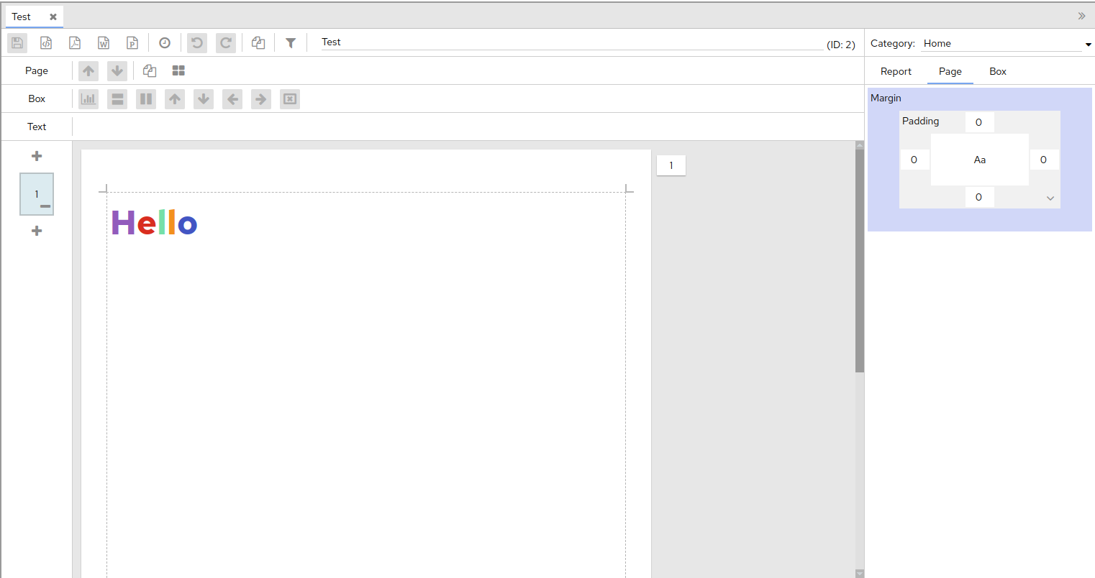Click the scrollbar down arrow
The height and width of the screenshot is (578, 1095).
(x=860, y=573)
